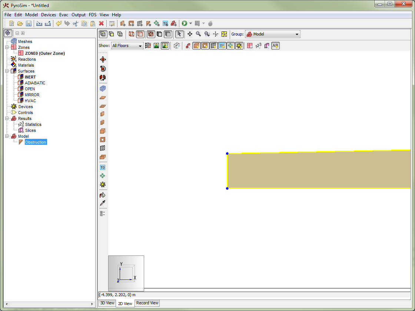Screen dimensions: 415x311
Task: Toggle show vents light-bulb button
Action: (x=213, y=46)
